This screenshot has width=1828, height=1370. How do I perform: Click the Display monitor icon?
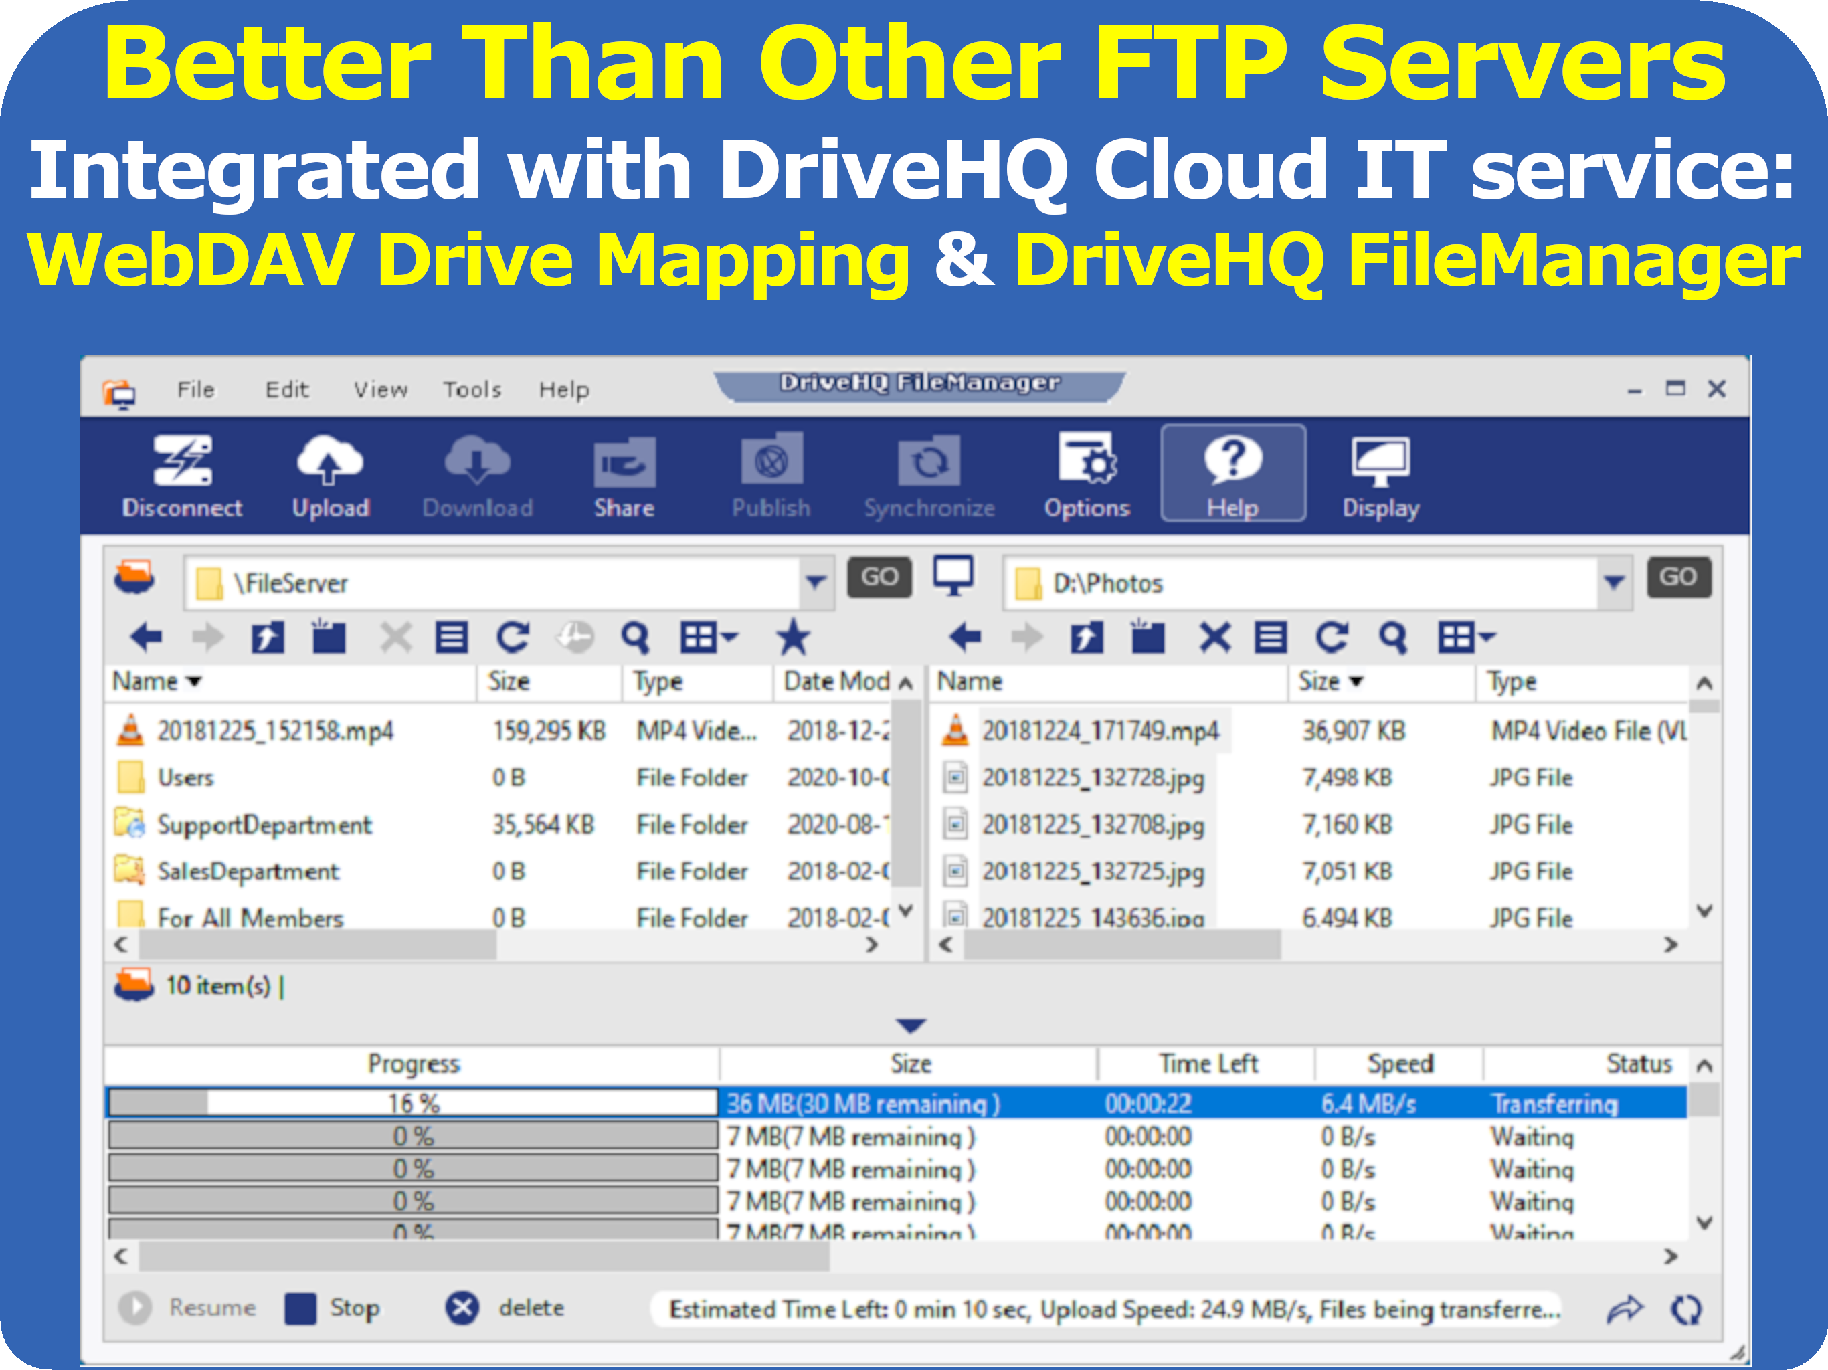pos(1380,461)
